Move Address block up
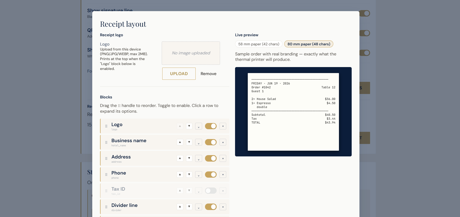 point(180,158)
